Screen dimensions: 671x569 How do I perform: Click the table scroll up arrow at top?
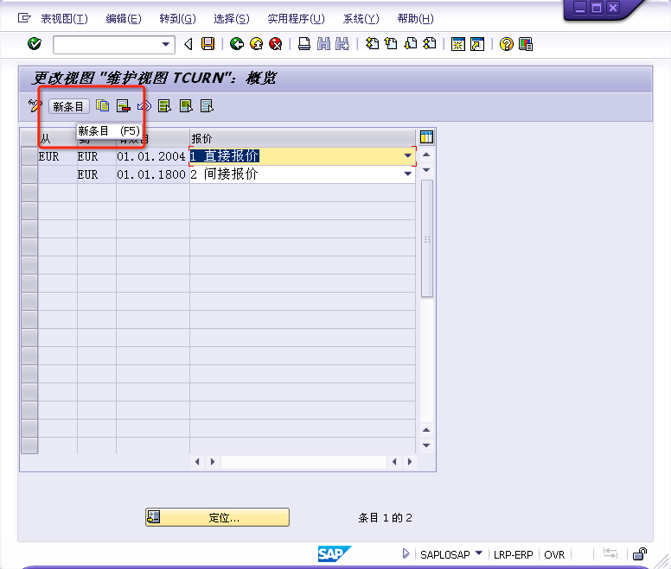pos(426,155)
